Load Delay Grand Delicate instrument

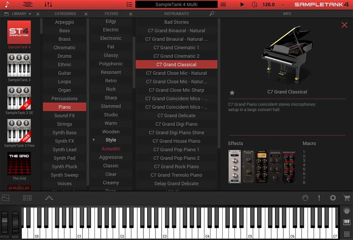[x=176, y=184]
